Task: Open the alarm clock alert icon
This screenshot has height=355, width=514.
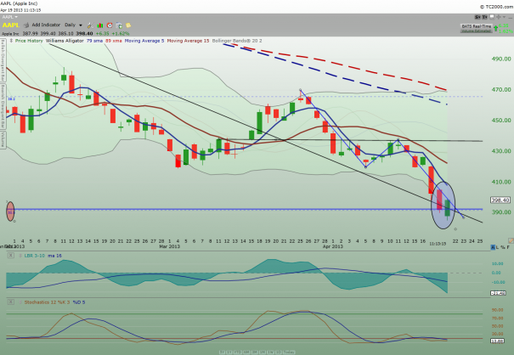Action: coord(110,25)
